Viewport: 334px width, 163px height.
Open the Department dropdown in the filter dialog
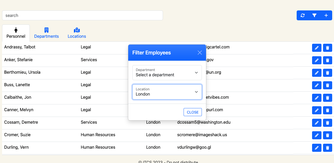(x=167, y=73)
